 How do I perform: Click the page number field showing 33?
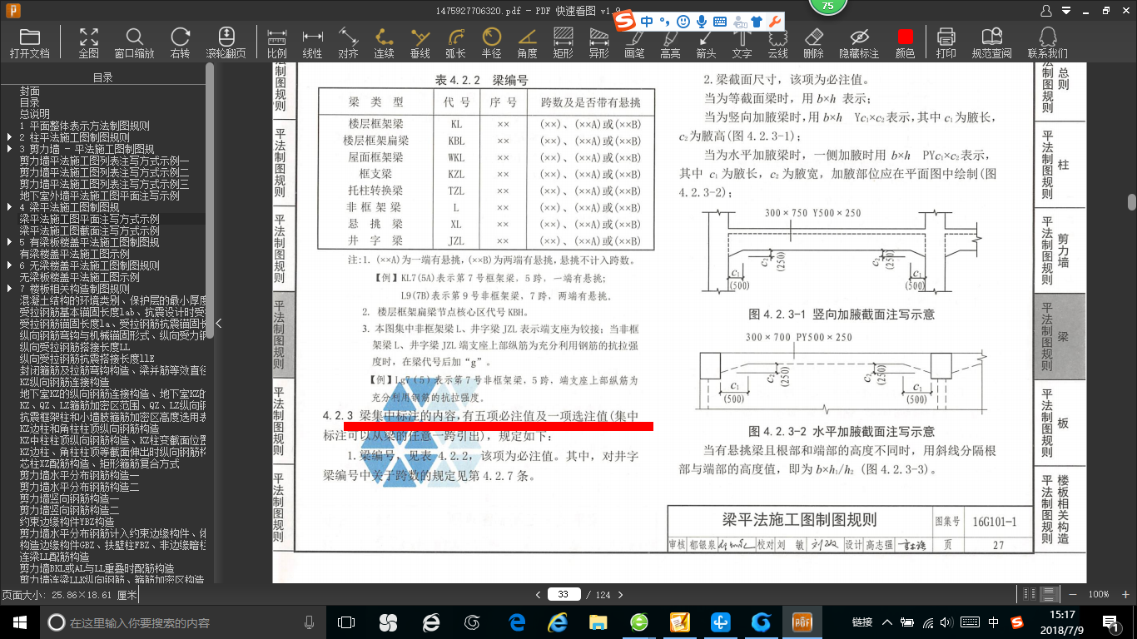[x=564, y=594]
